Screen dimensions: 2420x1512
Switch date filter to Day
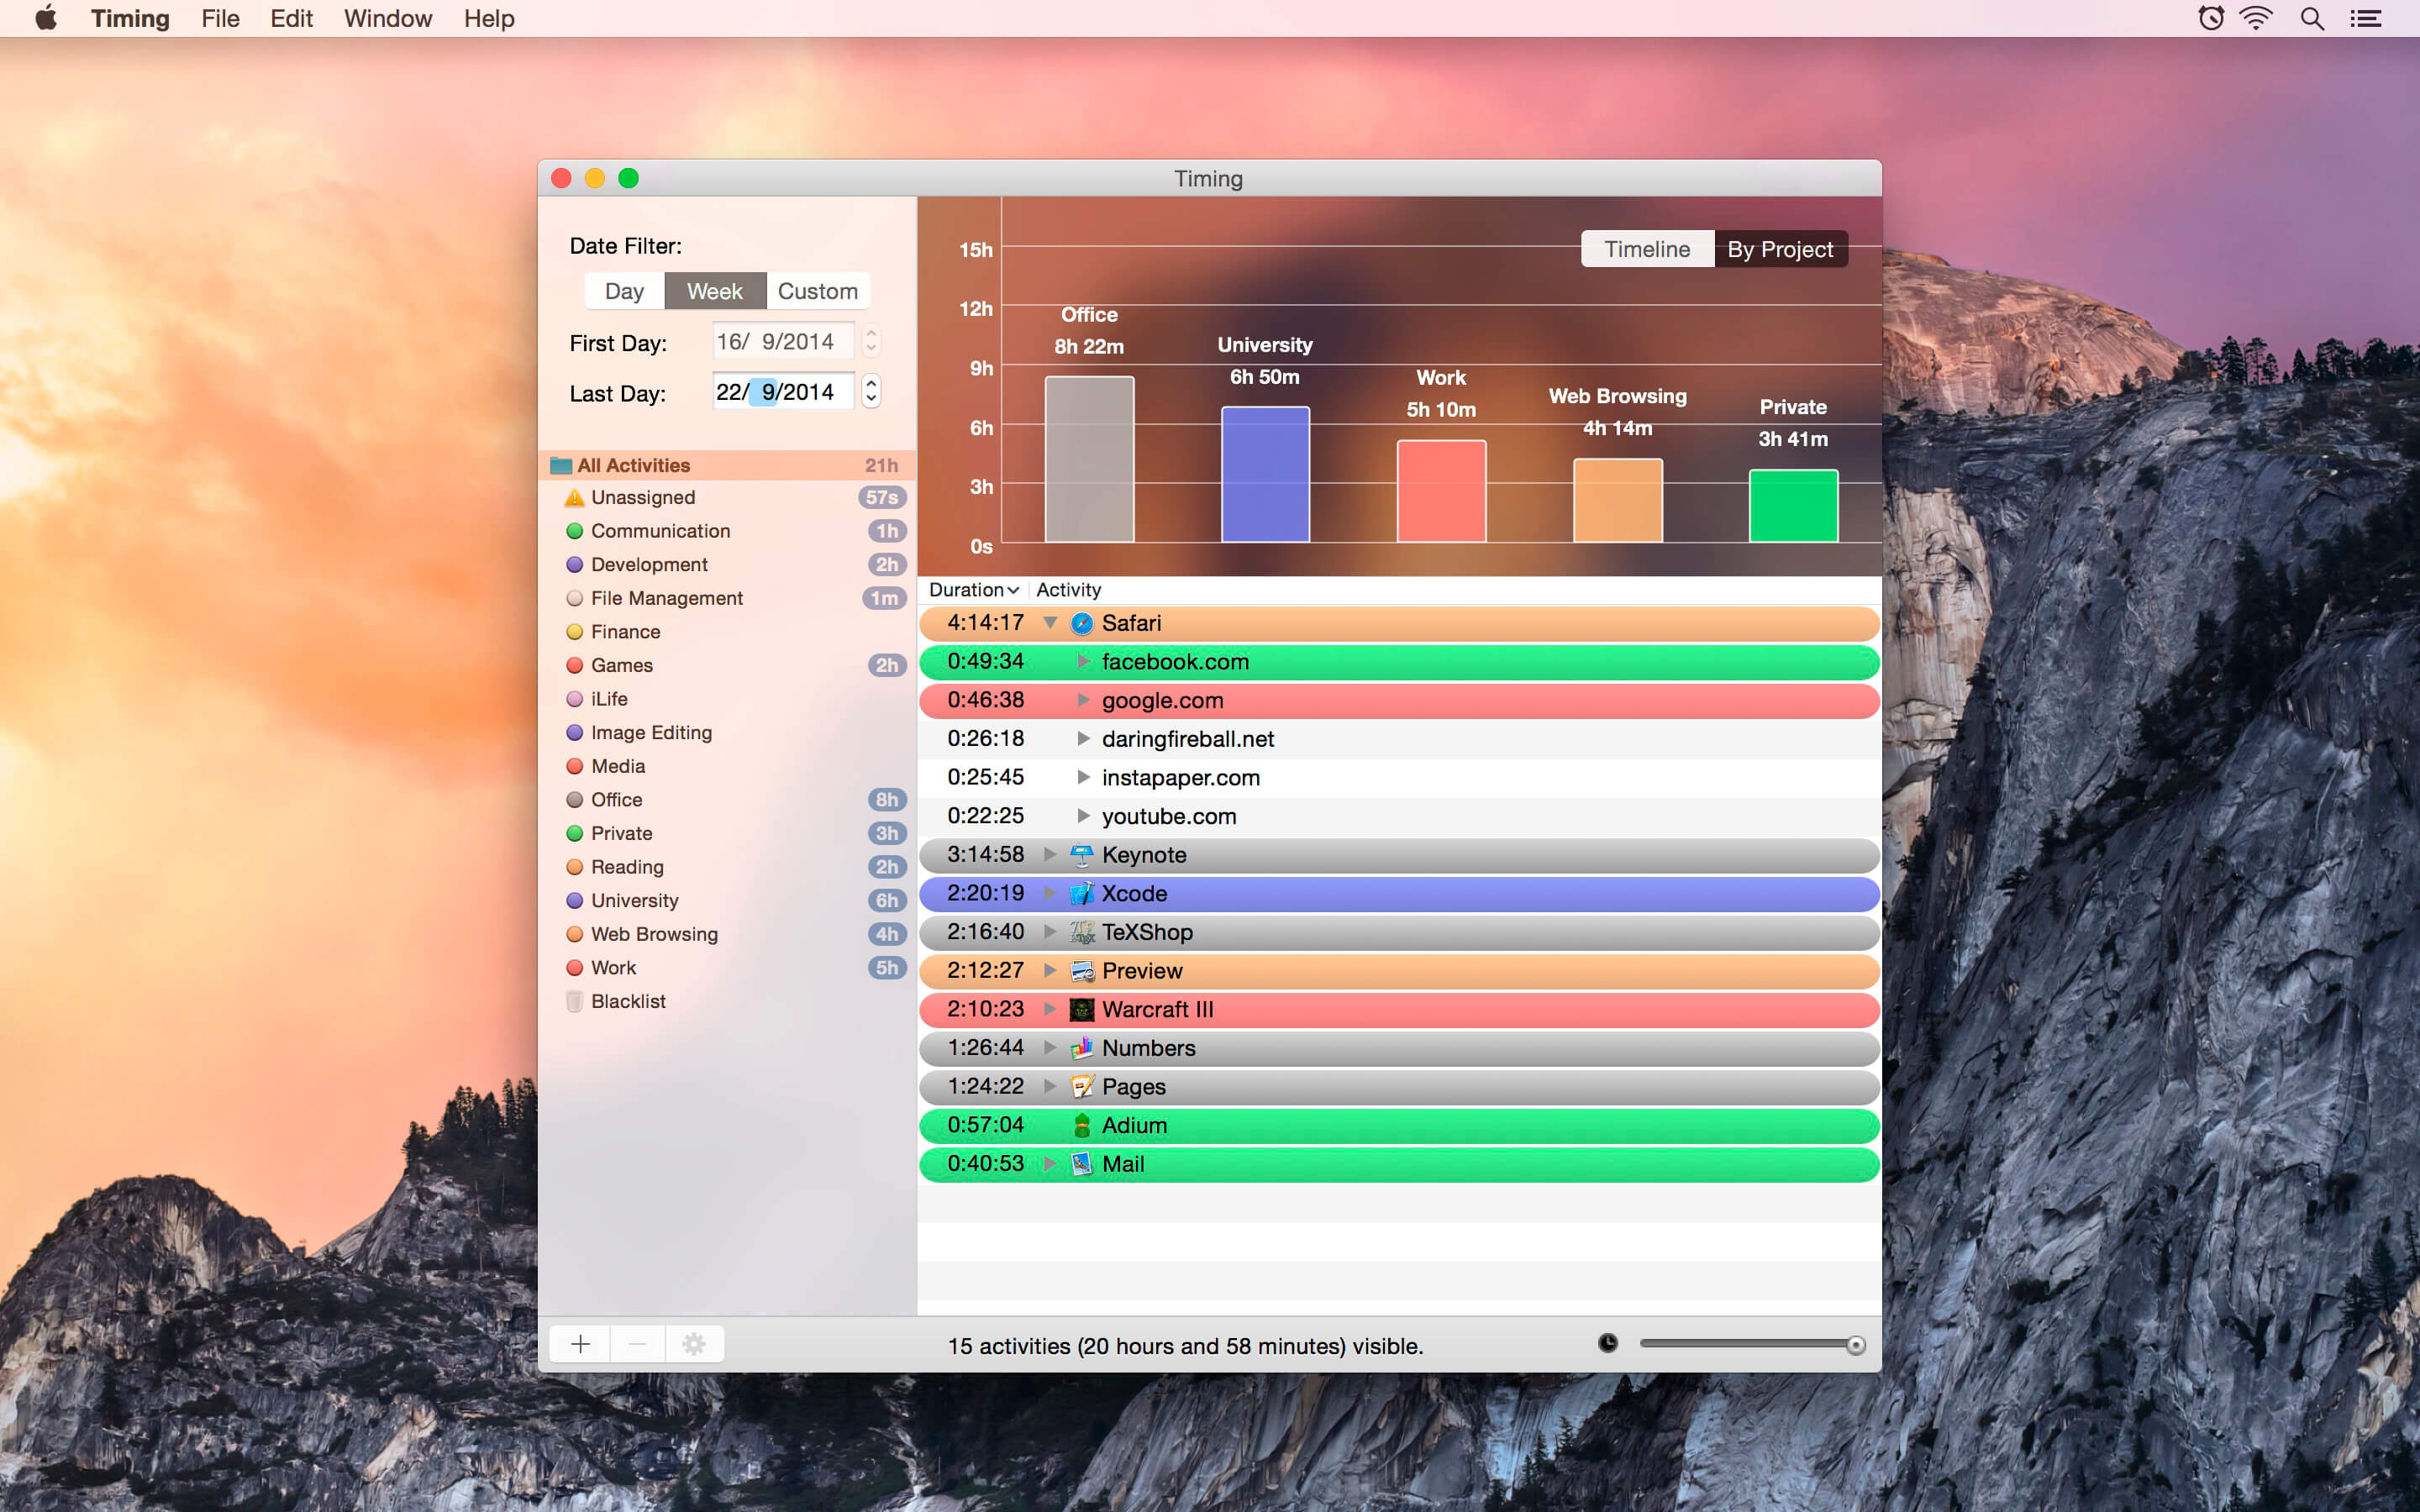(624, 291)
